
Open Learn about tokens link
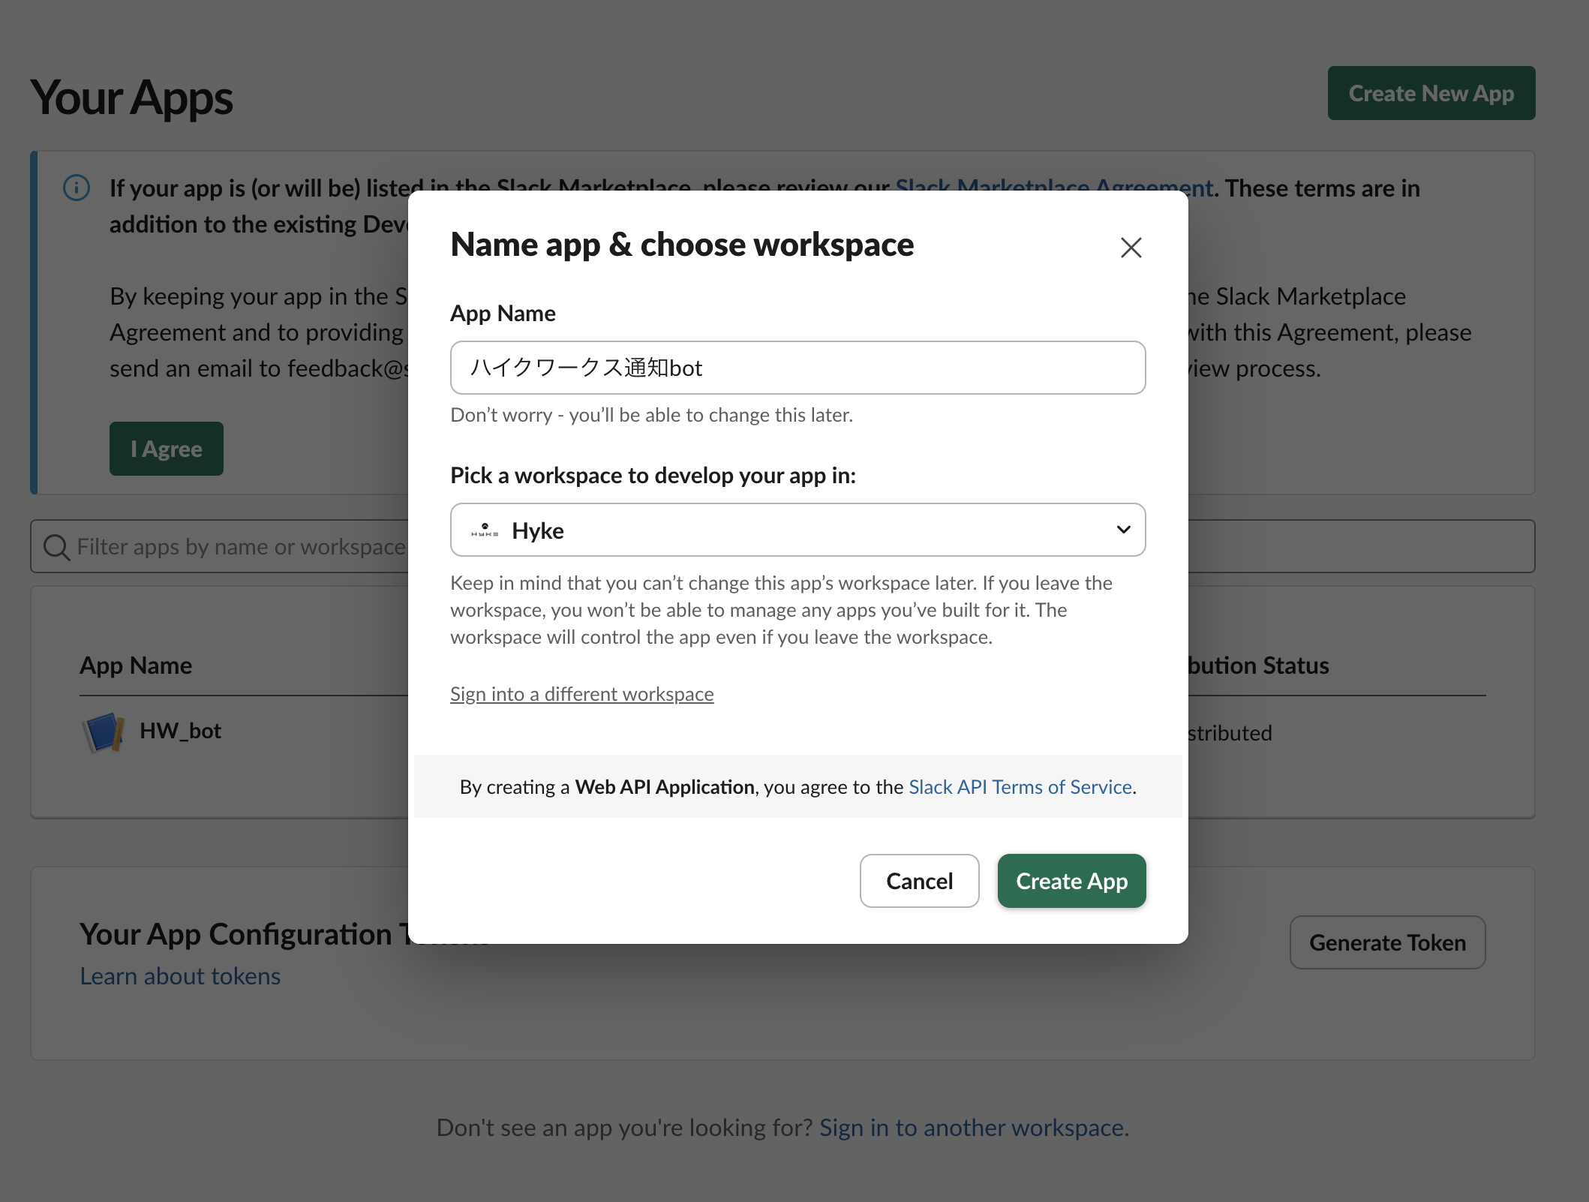pos(180,976)
